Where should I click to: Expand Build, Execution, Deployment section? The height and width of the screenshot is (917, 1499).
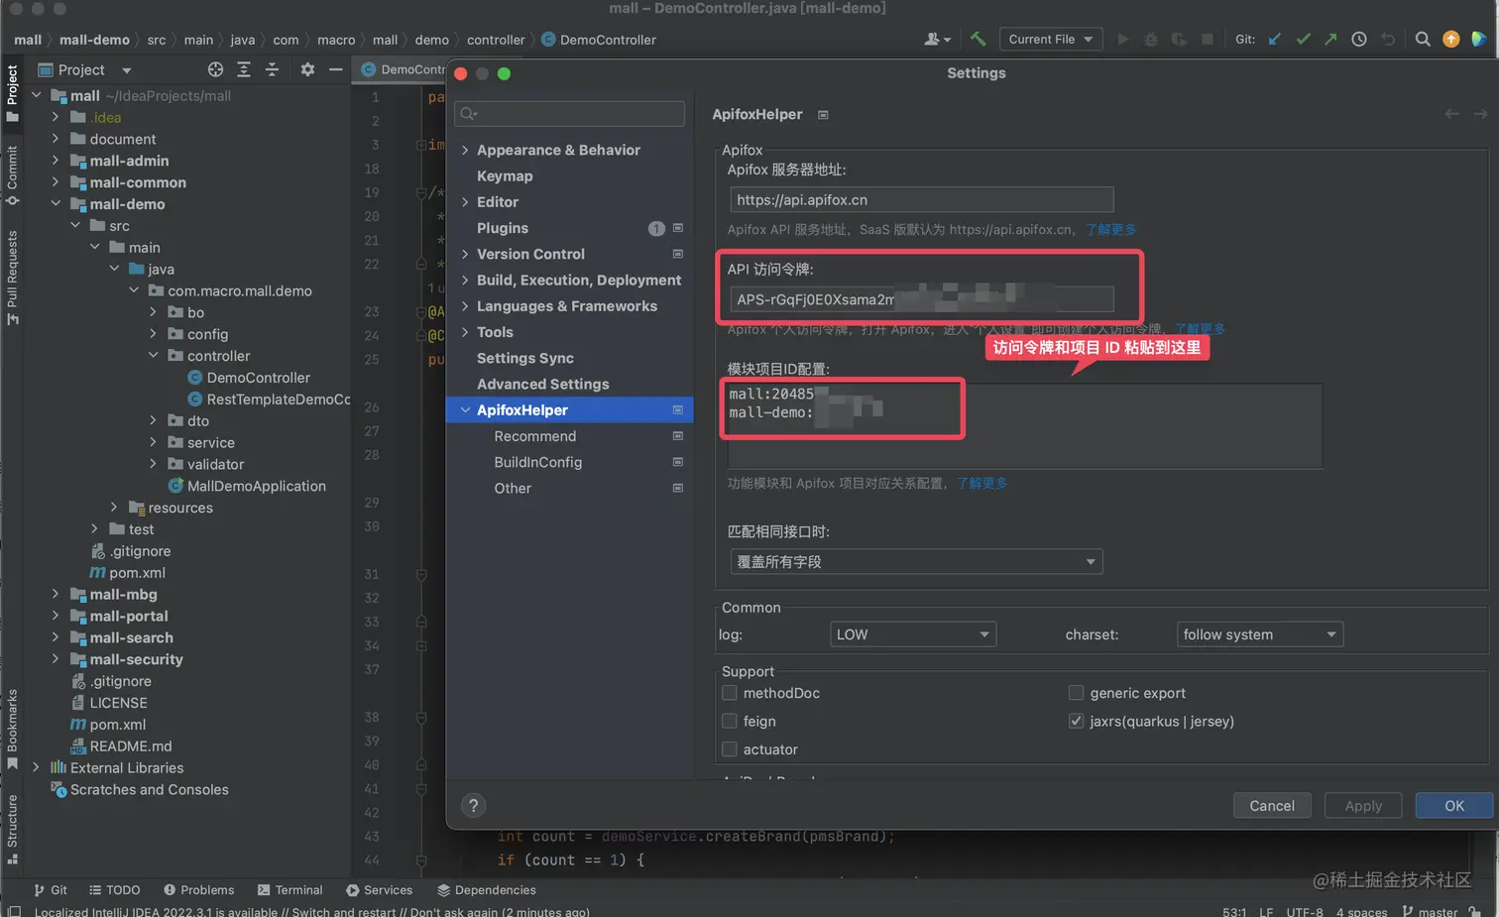click(x=465, y=280)
